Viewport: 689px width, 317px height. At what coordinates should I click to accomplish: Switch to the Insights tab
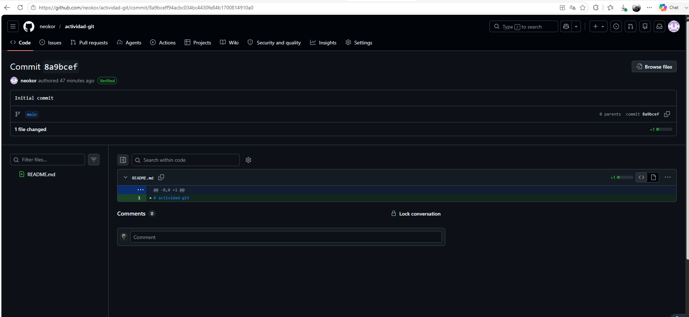(x=323, y=43)
